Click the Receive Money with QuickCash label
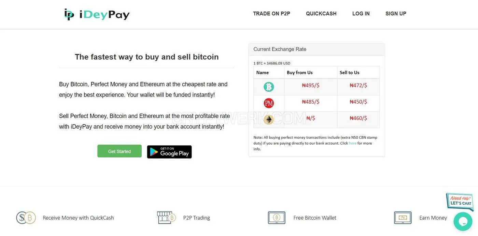The width and height of the screenshot is (478, 236). click(78, 218)
